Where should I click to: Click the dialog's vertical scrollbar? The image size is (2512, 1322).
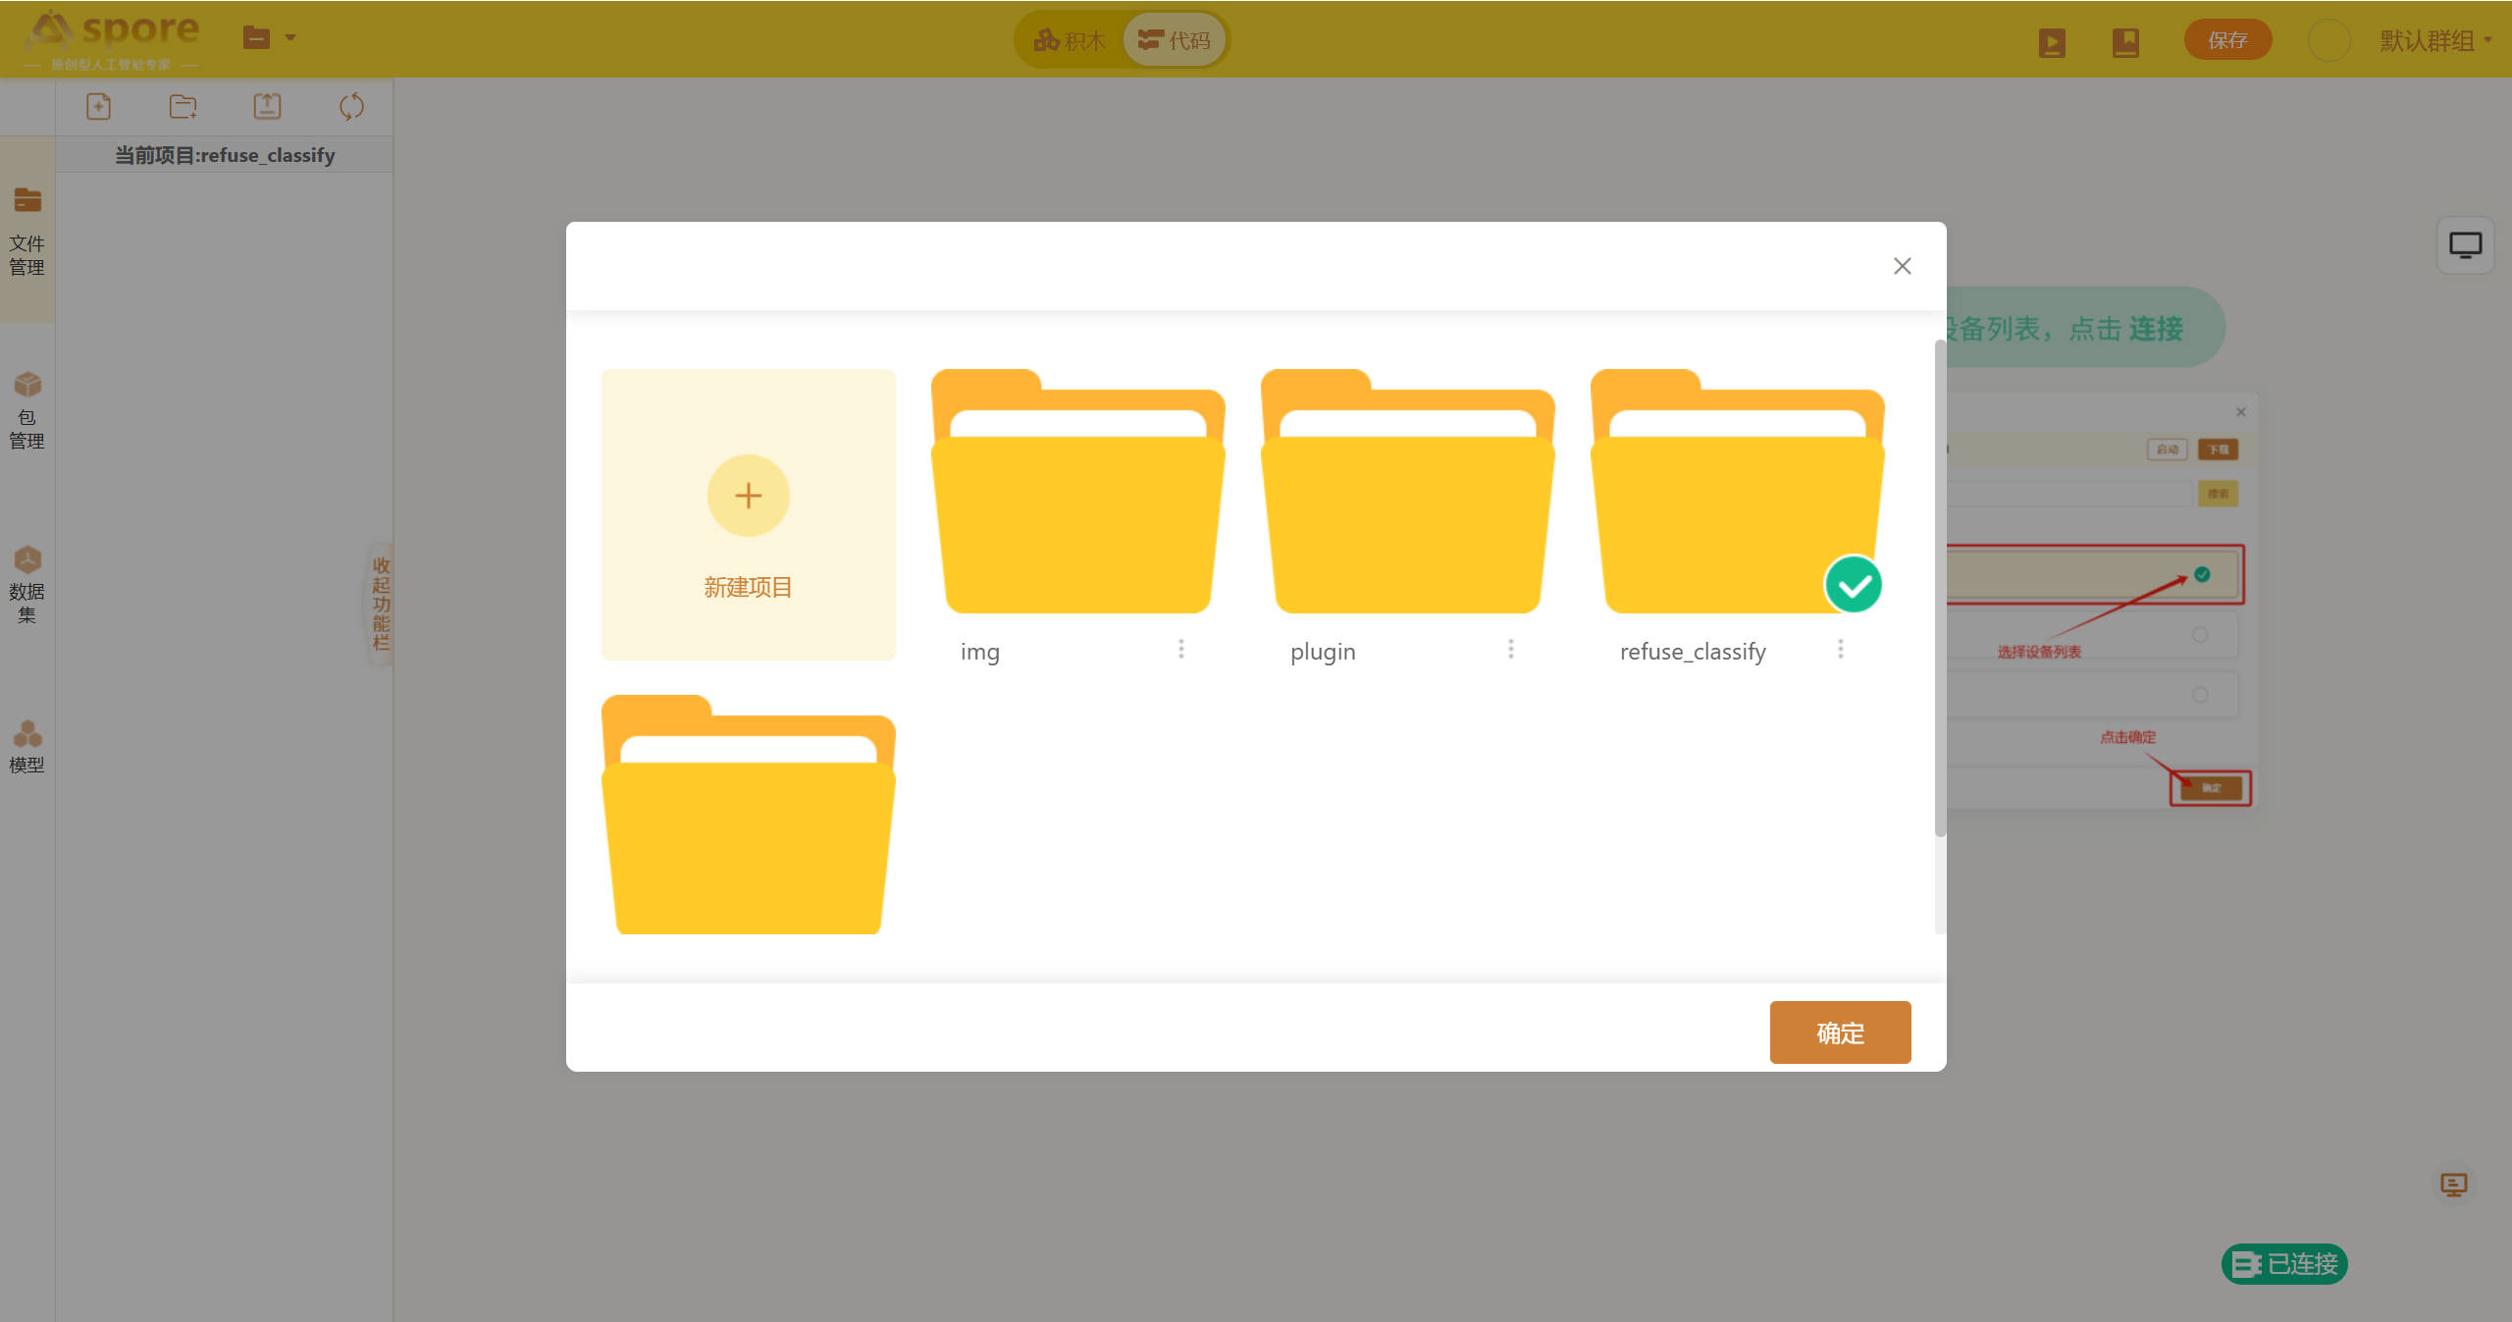point(1940,589)
